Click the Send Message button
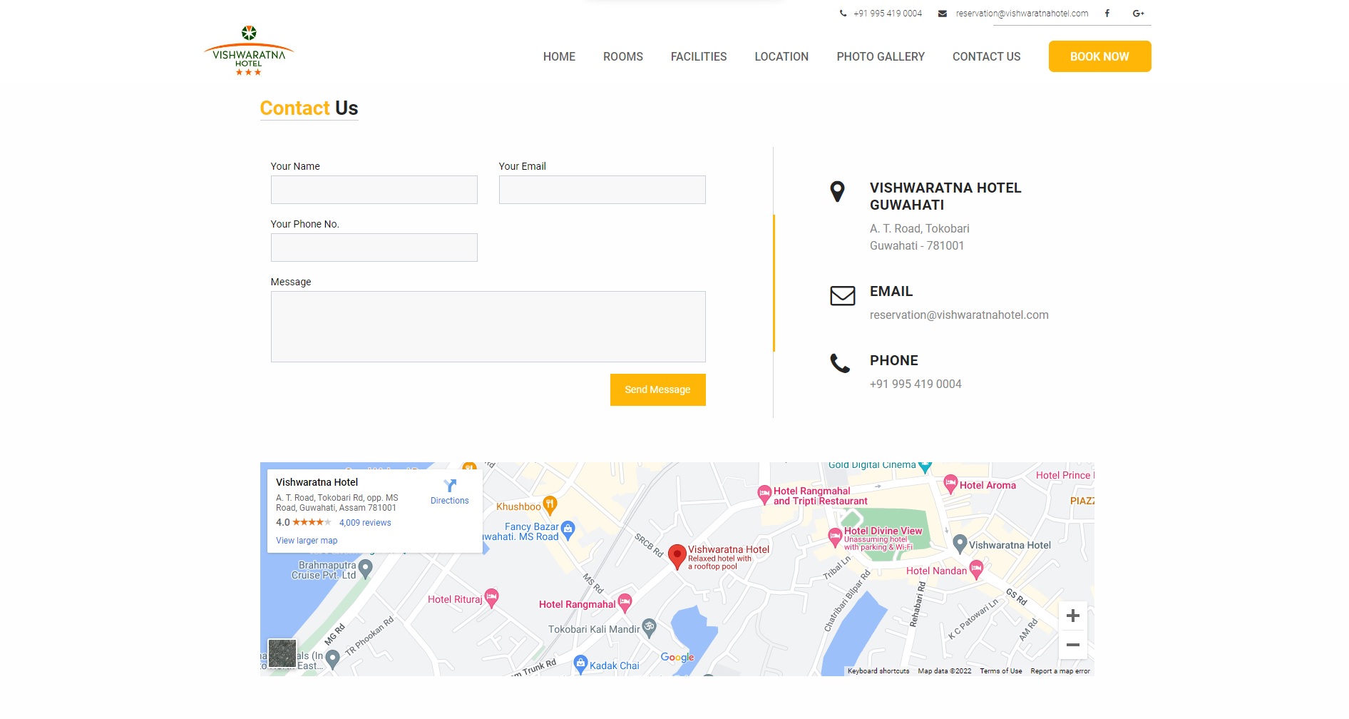 pyautogui.click(x=658, y=389)
